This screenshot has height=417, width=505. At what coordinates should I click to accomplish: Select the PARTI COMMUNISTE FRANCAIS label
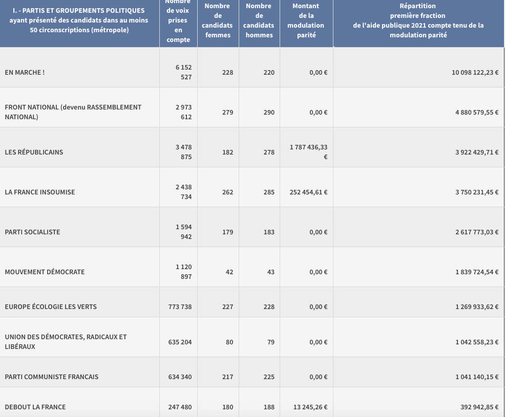(x=52, y=377)
